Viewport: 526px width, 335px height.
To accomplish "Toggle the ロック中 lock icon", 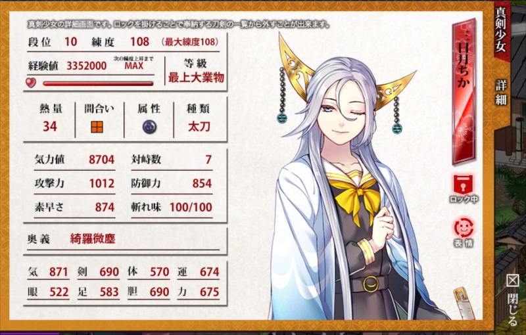I will coord(464,188).
